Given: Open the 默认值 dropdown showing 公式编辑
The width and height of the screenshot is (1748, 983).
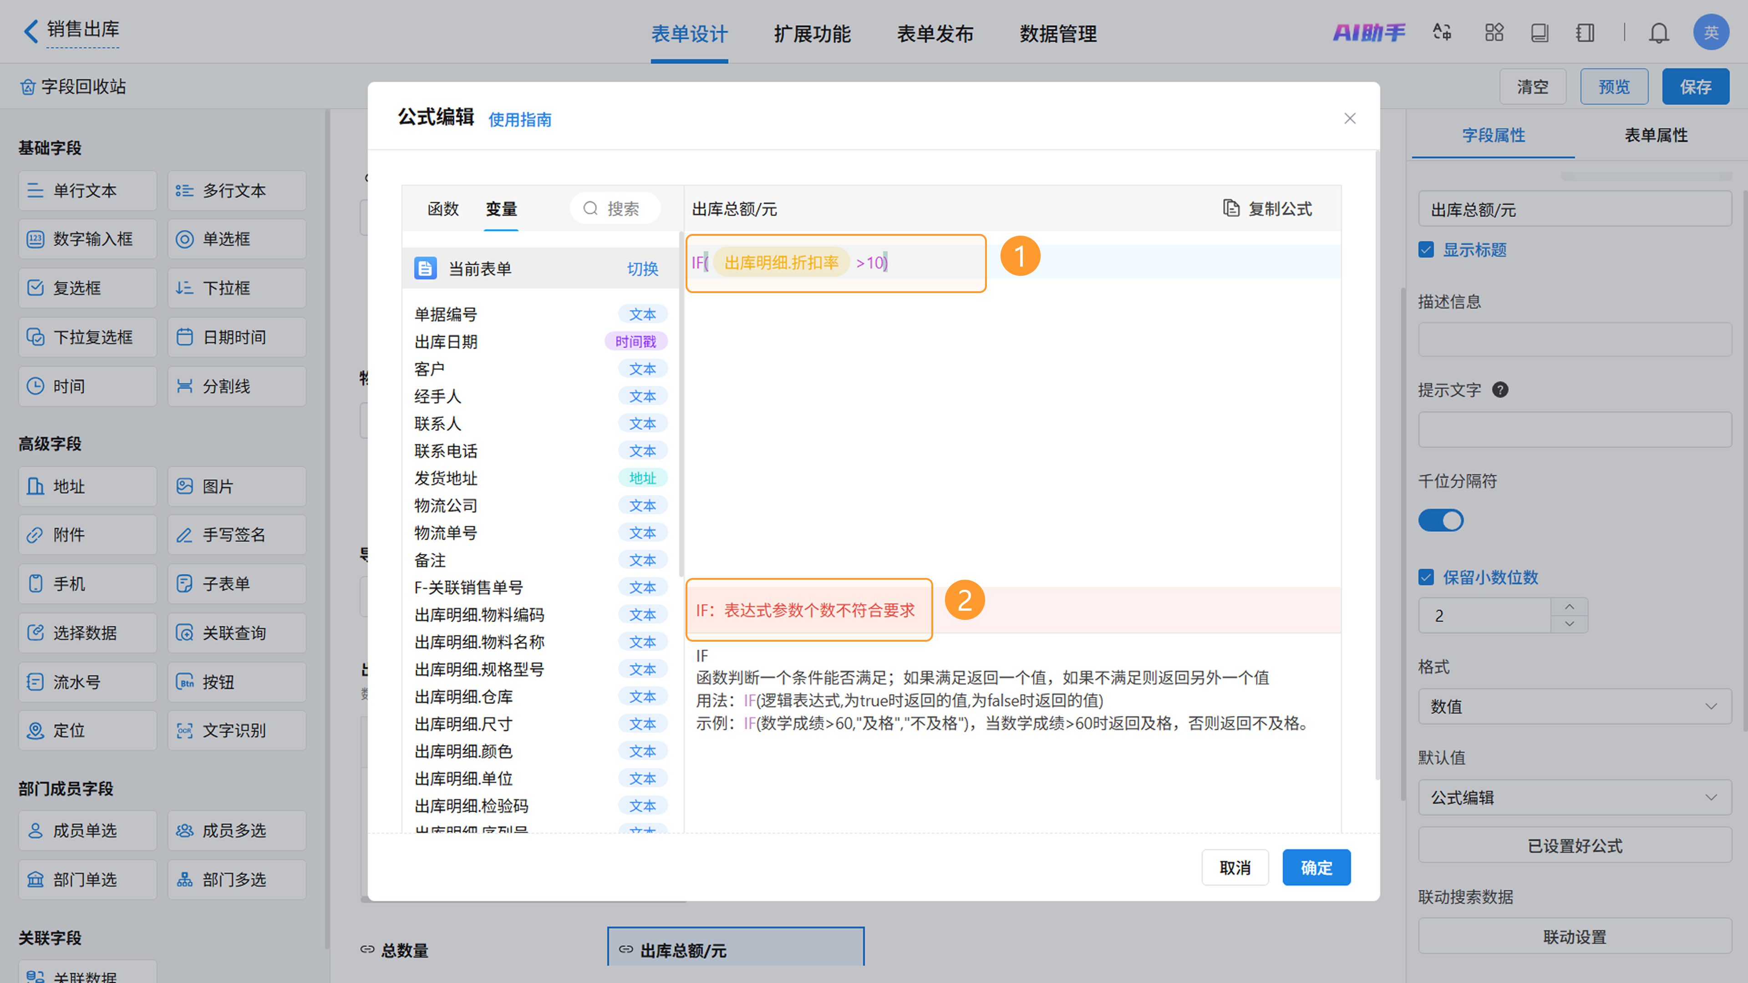Looking at the screenshot, I should (x=1574, y=798).
